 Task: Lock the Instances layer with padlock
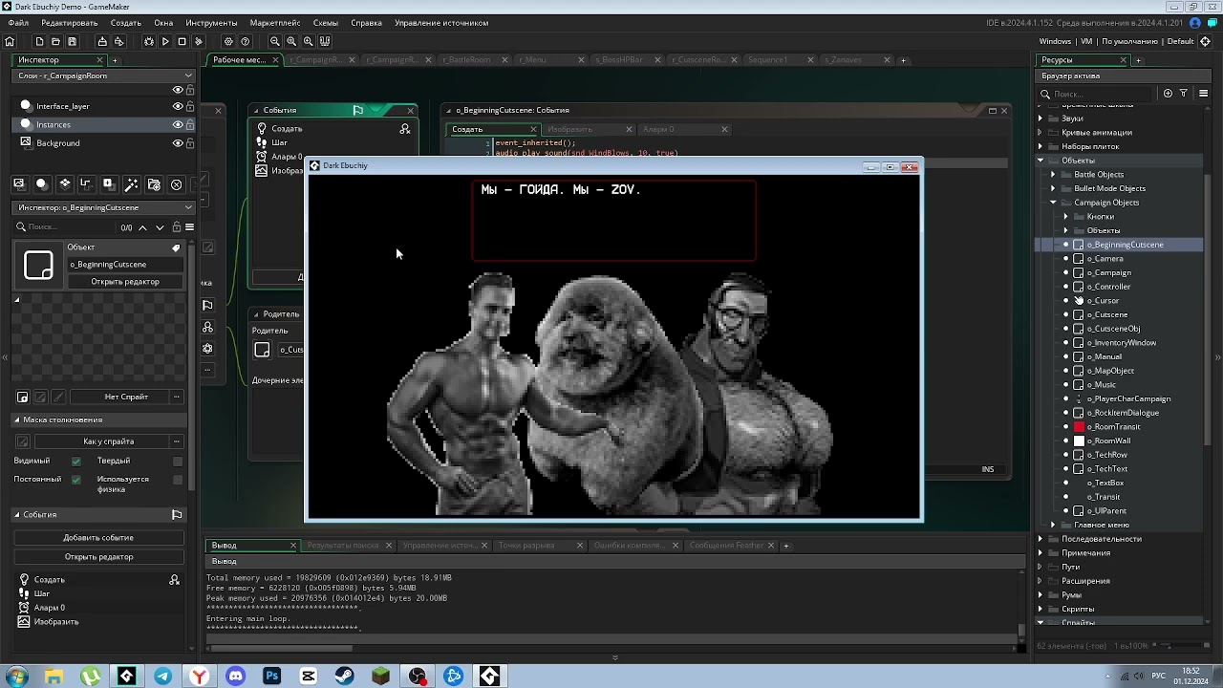coord(190,124)
